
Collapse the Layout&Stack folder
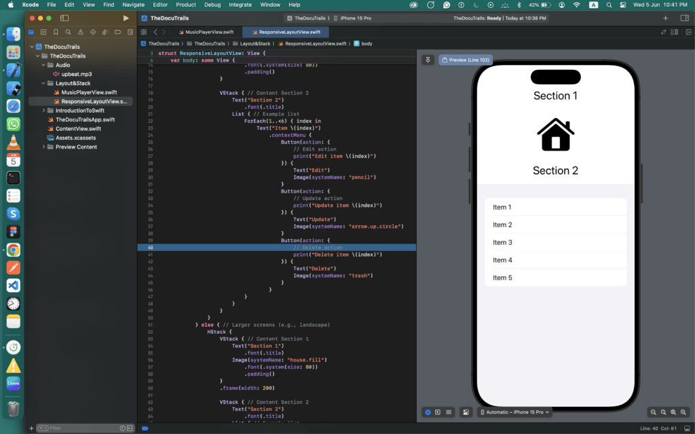pos(43,83)
